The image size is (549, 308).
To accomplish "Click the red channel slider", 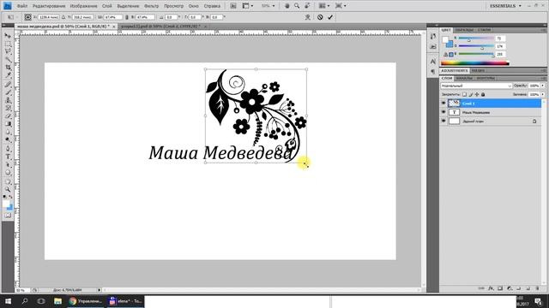I will click(476, 38).
